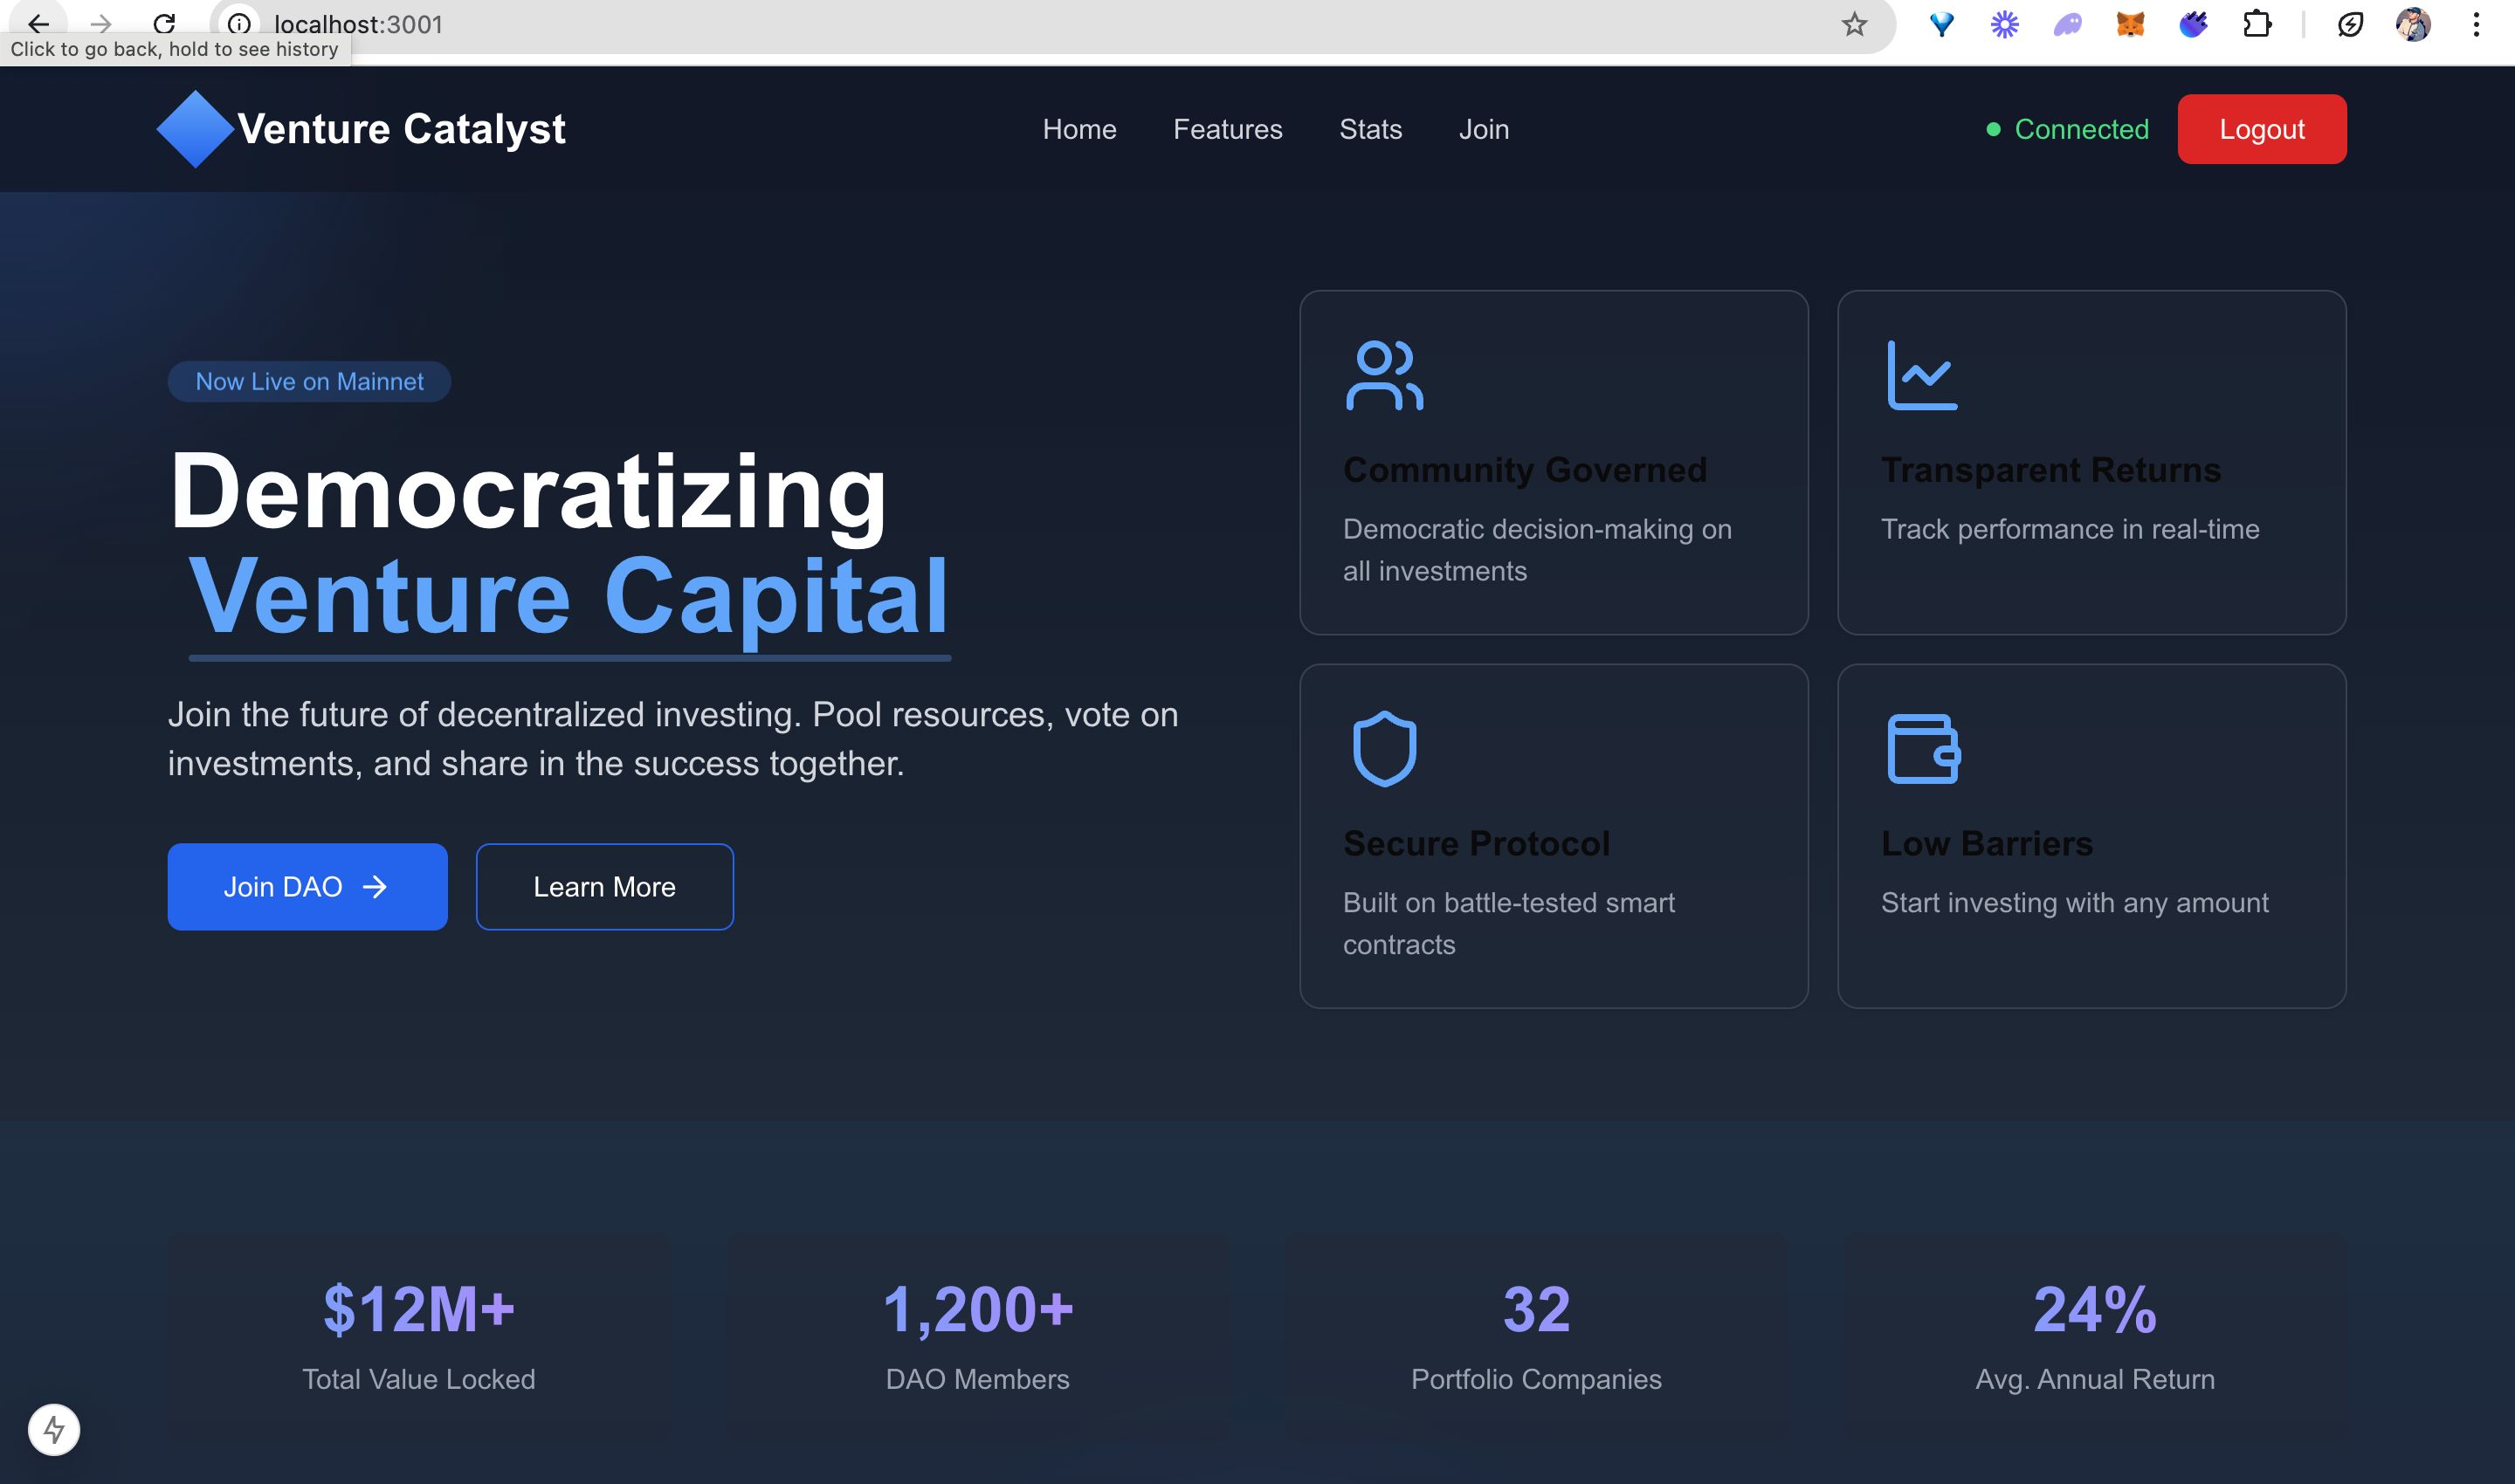
Task: Open the purple starburst extension icon
Action: coord(2004,24)
